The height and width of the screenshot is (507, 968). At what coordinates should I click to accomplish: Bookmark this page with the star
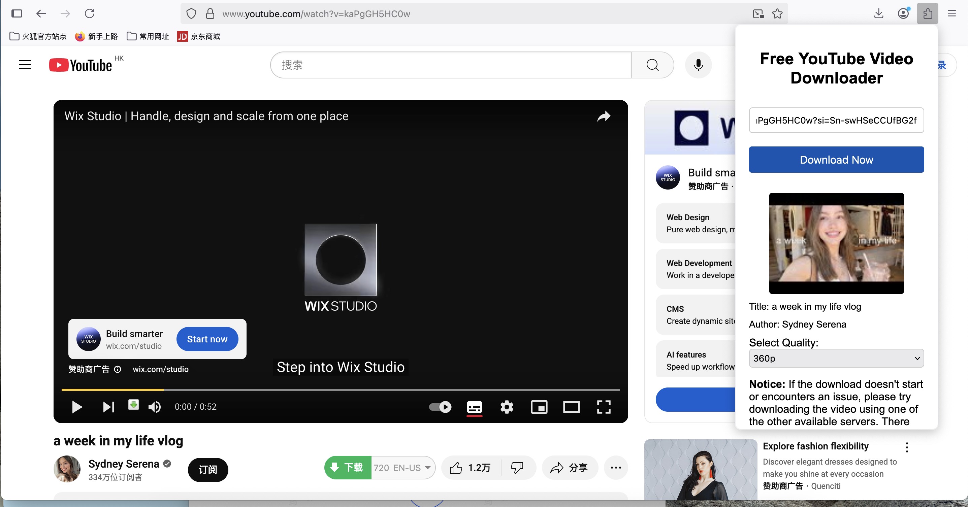pyautogui.click(x=777, y=14)
